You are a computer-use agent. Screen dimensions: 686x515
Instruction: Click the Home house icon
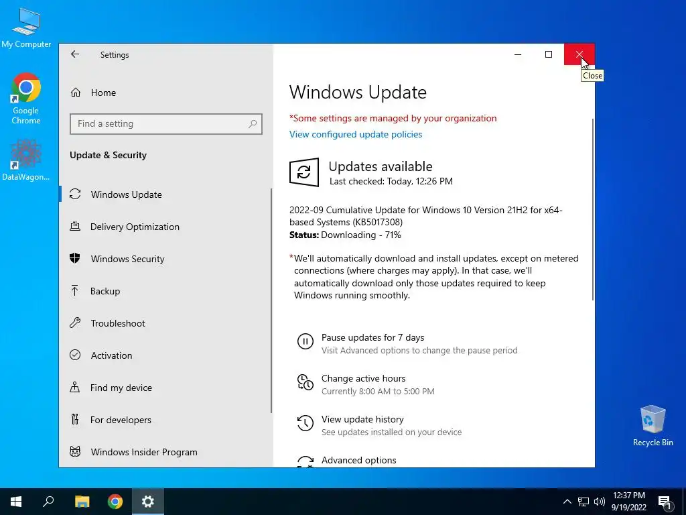76,93
